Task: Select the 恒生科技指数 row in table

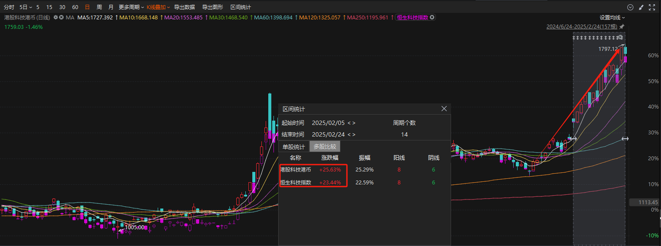Action: (x=296, y=183)
